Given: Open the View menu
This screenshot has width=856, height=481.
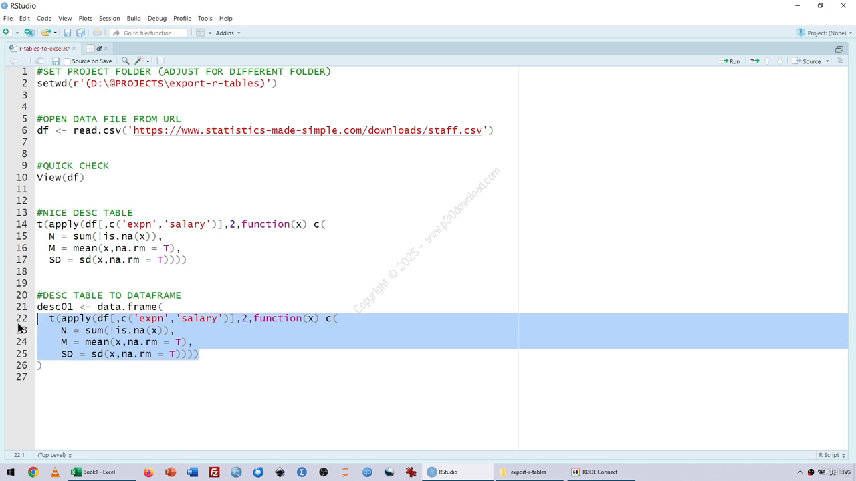Looking at the screenshot, I should (x=65, y=18).
